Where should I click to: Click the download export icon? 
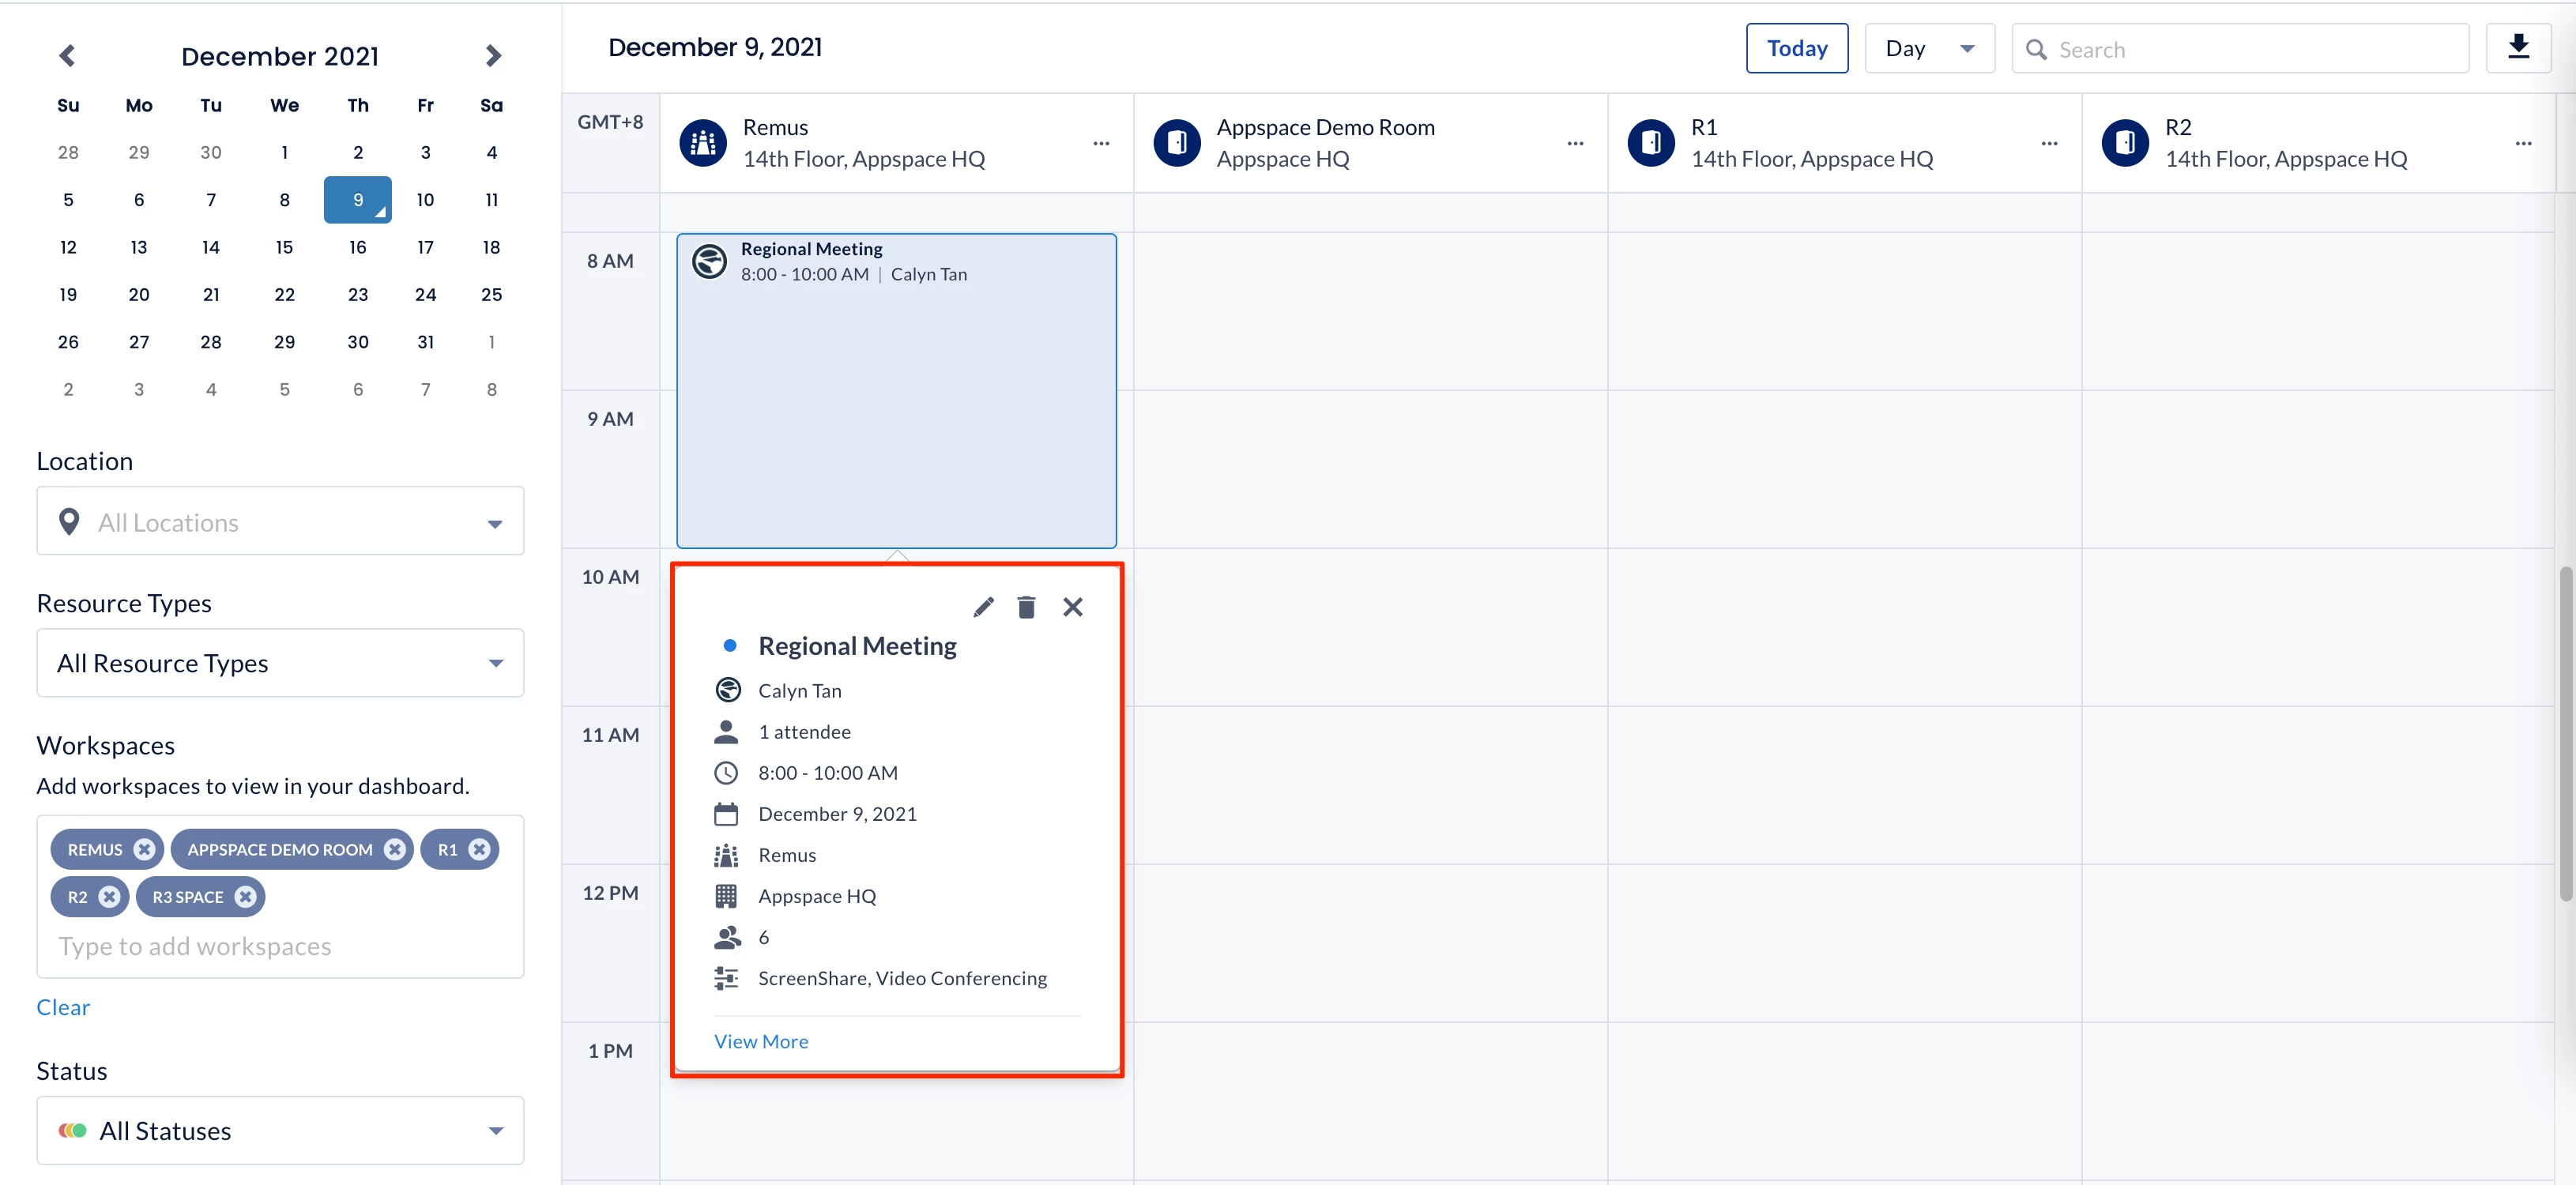coord(2518,48)
